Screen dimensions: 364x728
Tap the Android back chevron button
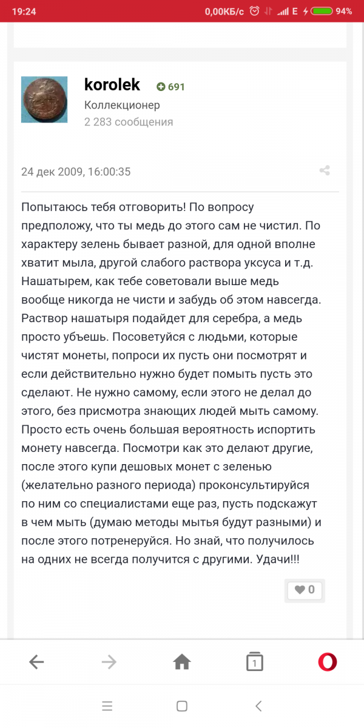pyautogui.click(x=258, y=706)
